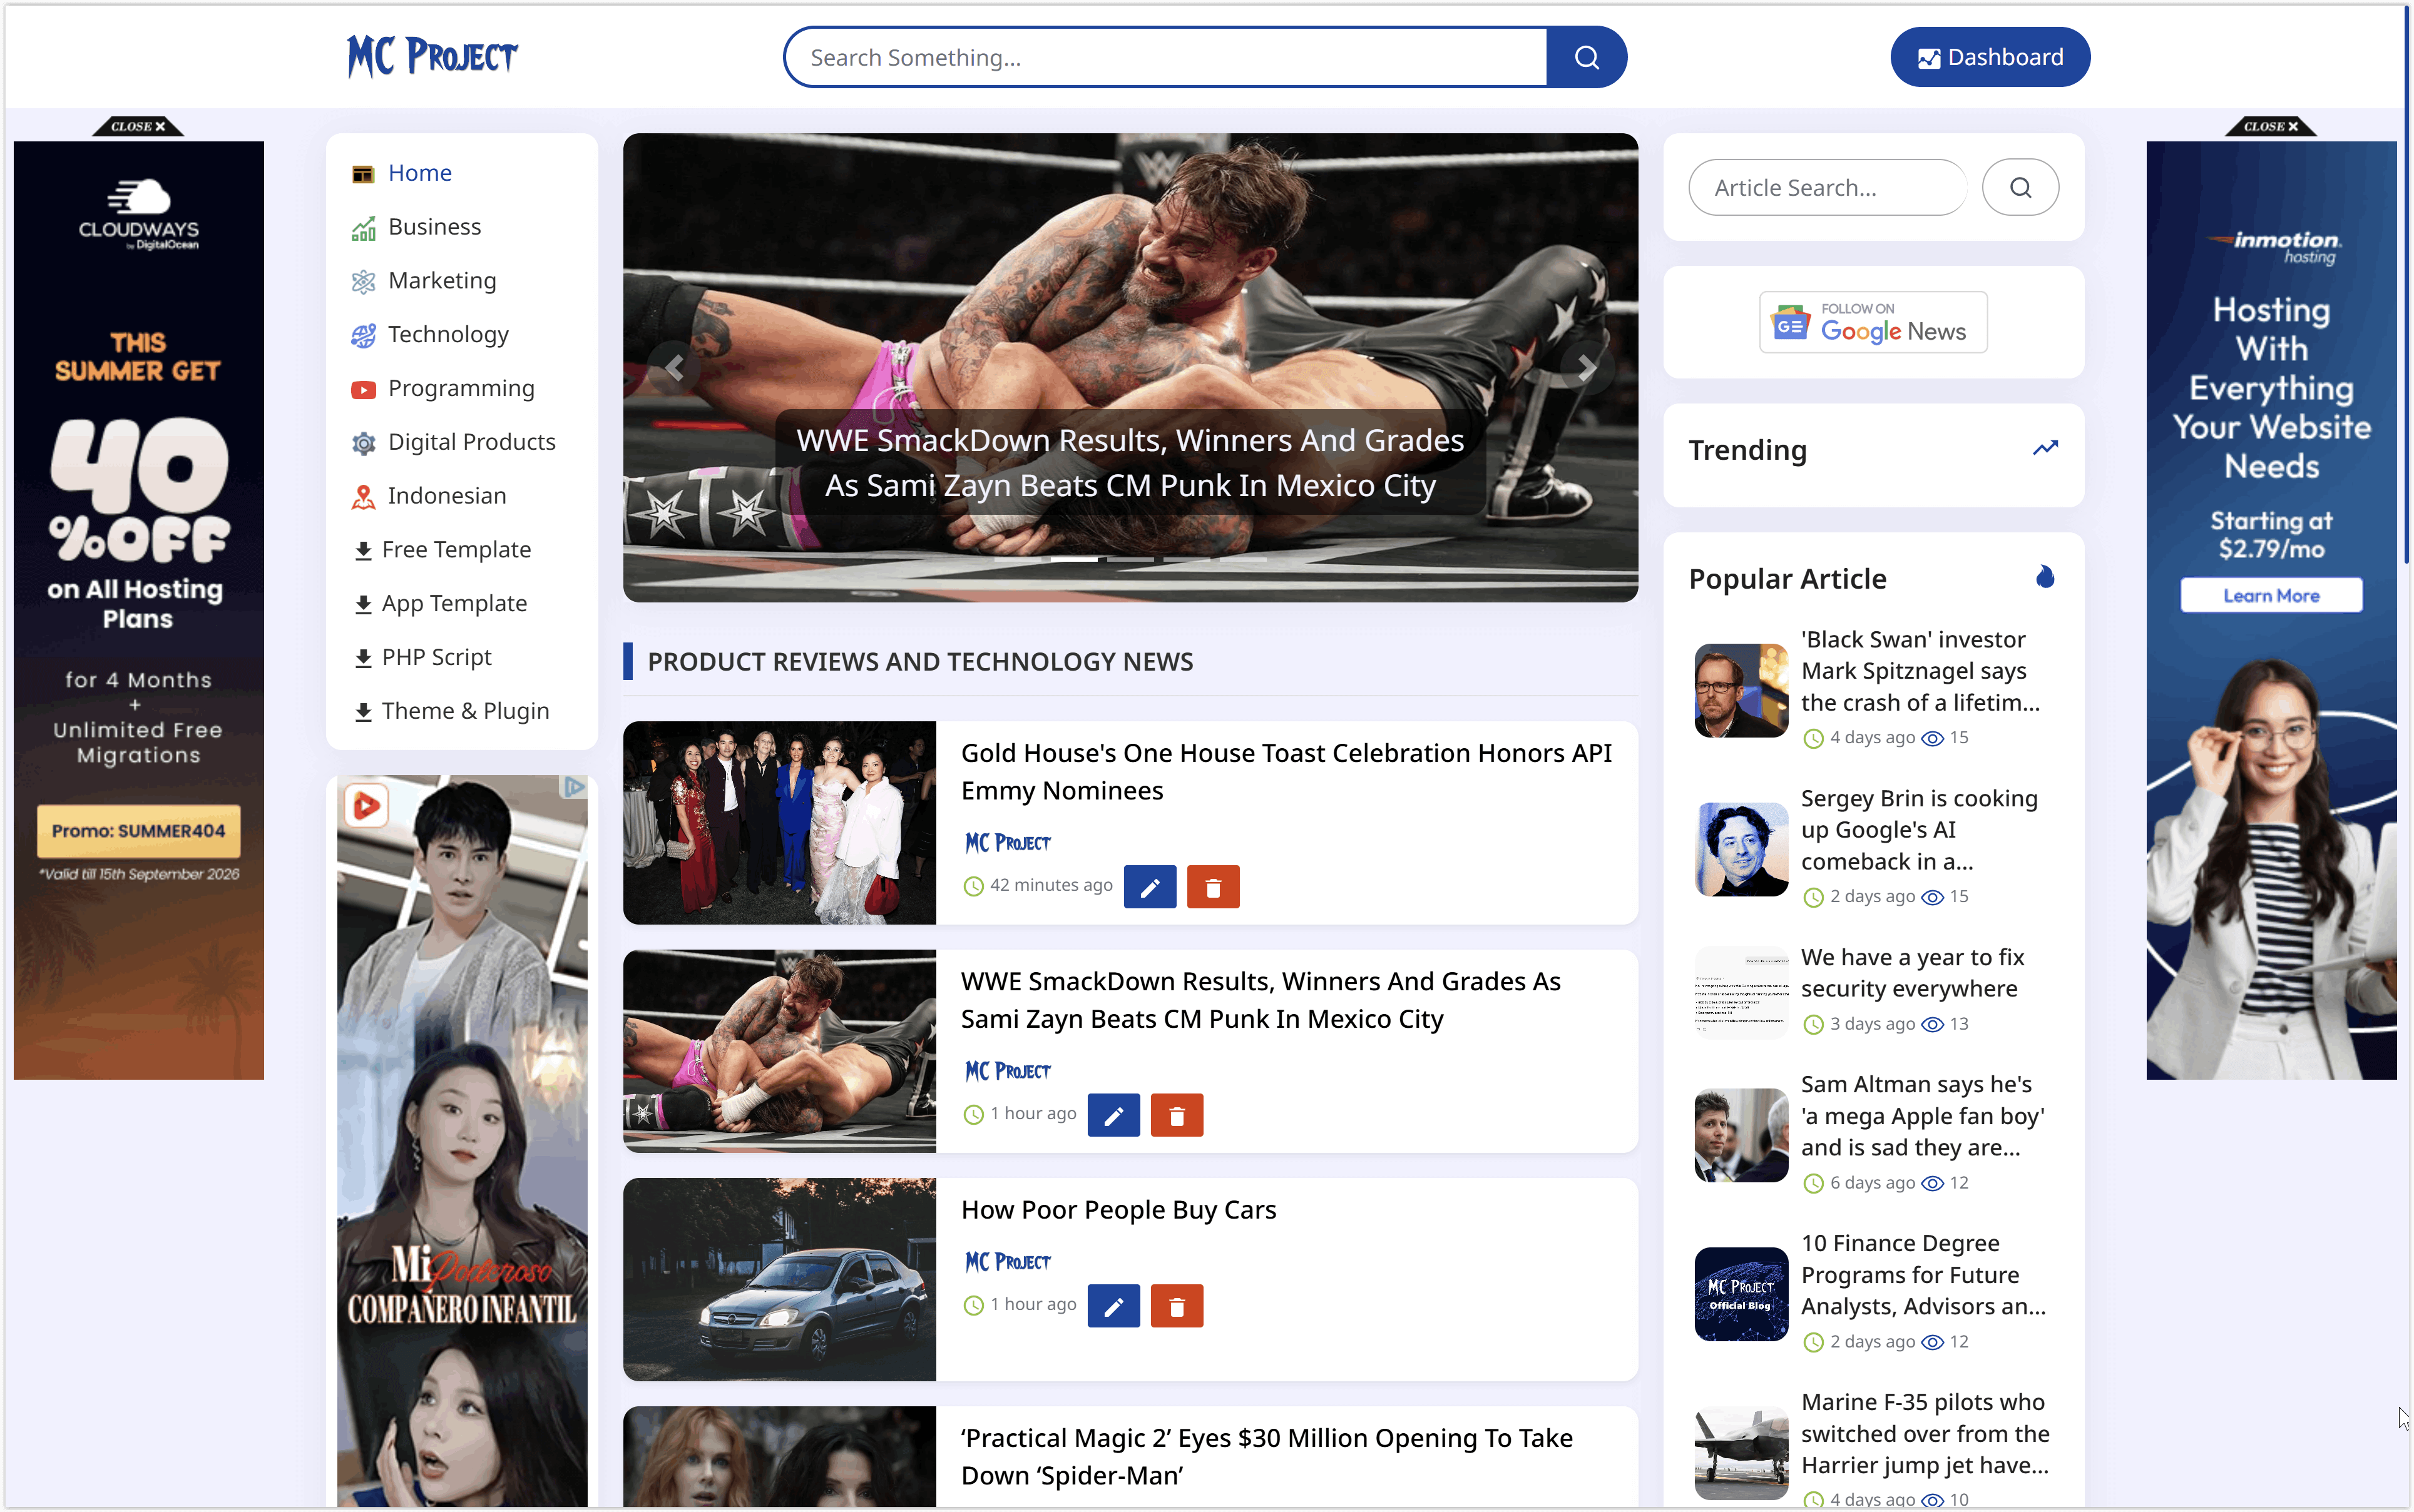The width and height of the screenshot is (2414, 1512).
Task: Edit the How Poor People Buy Cars article
Action: [1113, 1306]
